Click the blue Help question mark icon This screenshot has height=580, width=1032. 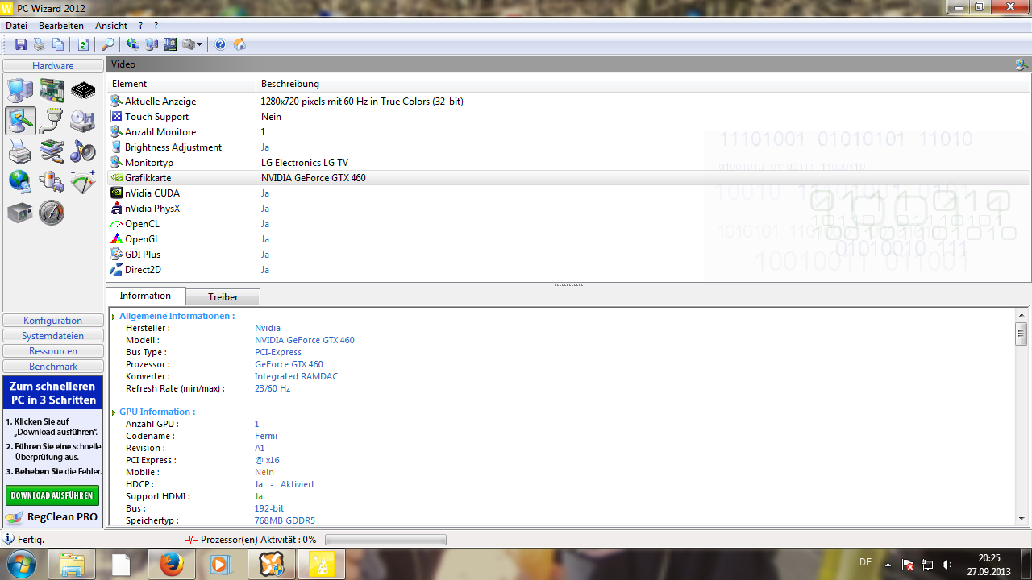pyautogui.click(x=220, y=44)
